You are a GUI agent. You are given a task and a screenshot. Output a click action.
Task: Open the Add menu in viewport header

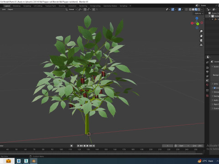4,10
